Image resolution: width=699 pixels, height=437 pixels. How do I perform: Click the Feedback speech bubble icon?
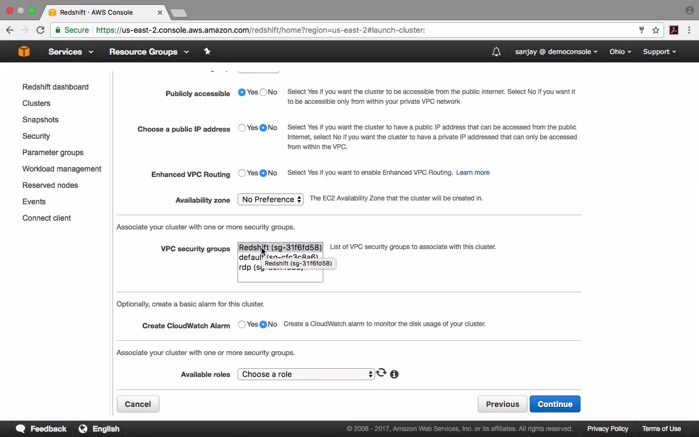click(x=21, y=429)
